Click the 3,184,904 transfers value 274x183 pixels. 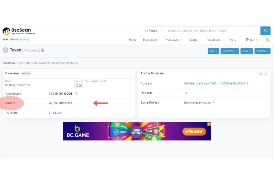click(x=55, y=113)
